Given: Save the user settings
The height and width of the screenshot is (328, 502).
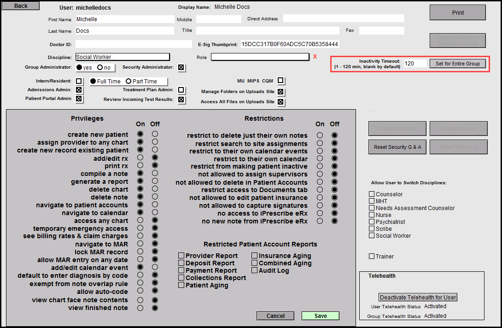Looking at the screenshot, I should [x=321, y=316].
